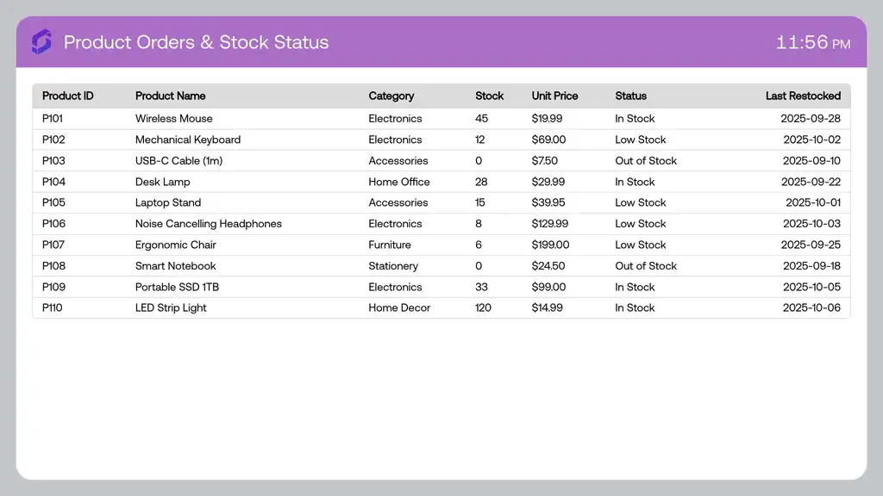Image resolution: width=883 pixels, height=496 pixels.
Task: Open the Wireless Mouse product row
Action: click(x=174, y=118)
